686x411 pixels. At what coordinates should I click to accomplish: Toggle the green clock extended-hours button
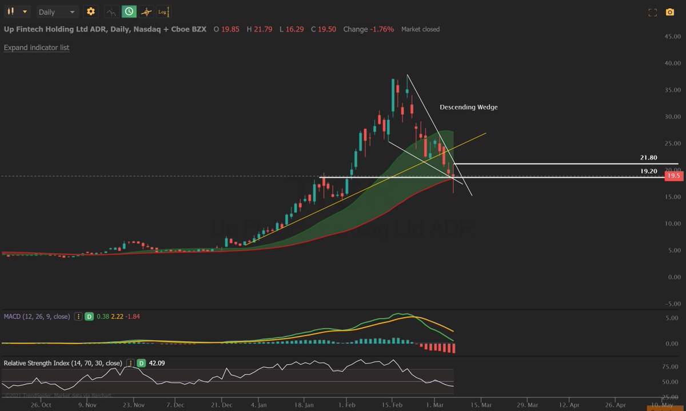coord(129,11)
